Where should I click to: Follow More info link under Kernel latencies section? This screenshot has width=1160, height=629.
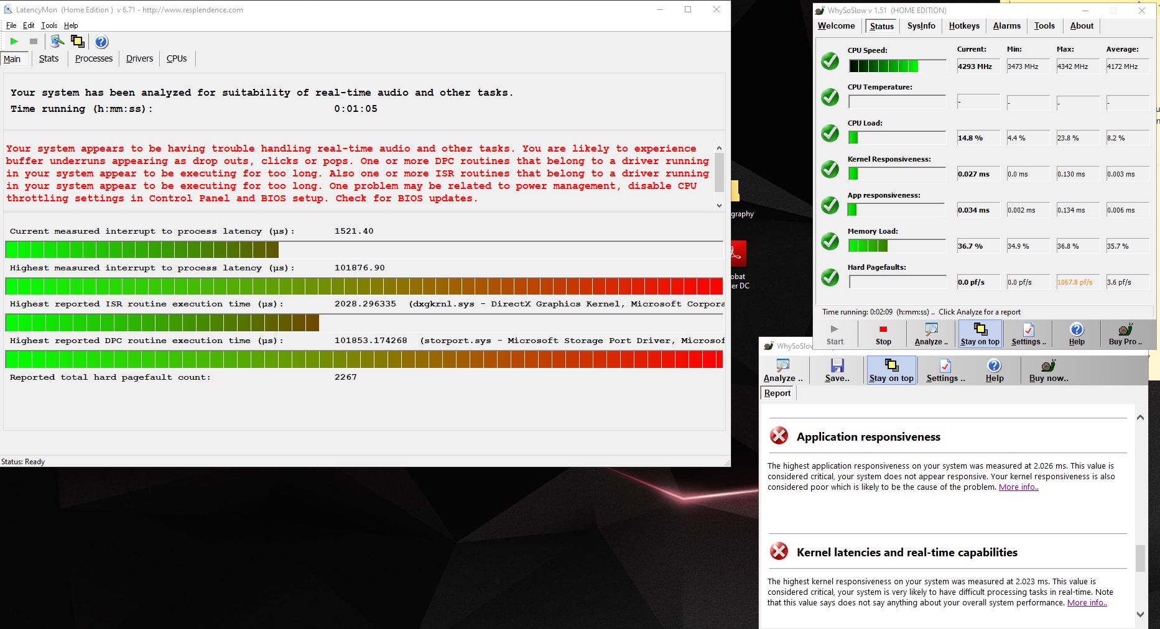[x=1087, y=603]
